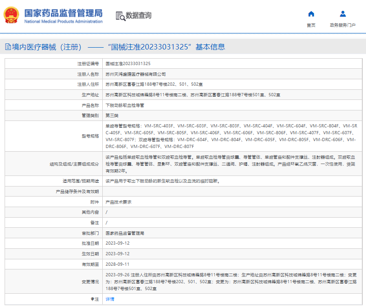The height and width of the screenshot is (307, 366).
Task: Click the 生效日期 label
Action: [90, 254]
